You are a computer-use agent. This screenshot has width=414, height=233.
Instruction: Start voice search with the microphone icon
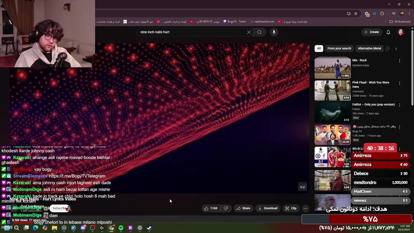coord(274,32)
